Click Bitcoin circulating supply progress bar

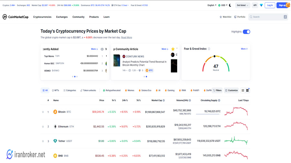point(208,114)
